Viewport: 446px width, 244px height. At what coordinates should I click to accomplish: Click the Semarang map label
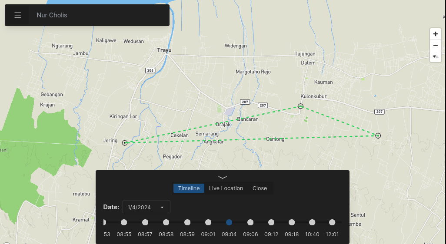click(207, 133)
